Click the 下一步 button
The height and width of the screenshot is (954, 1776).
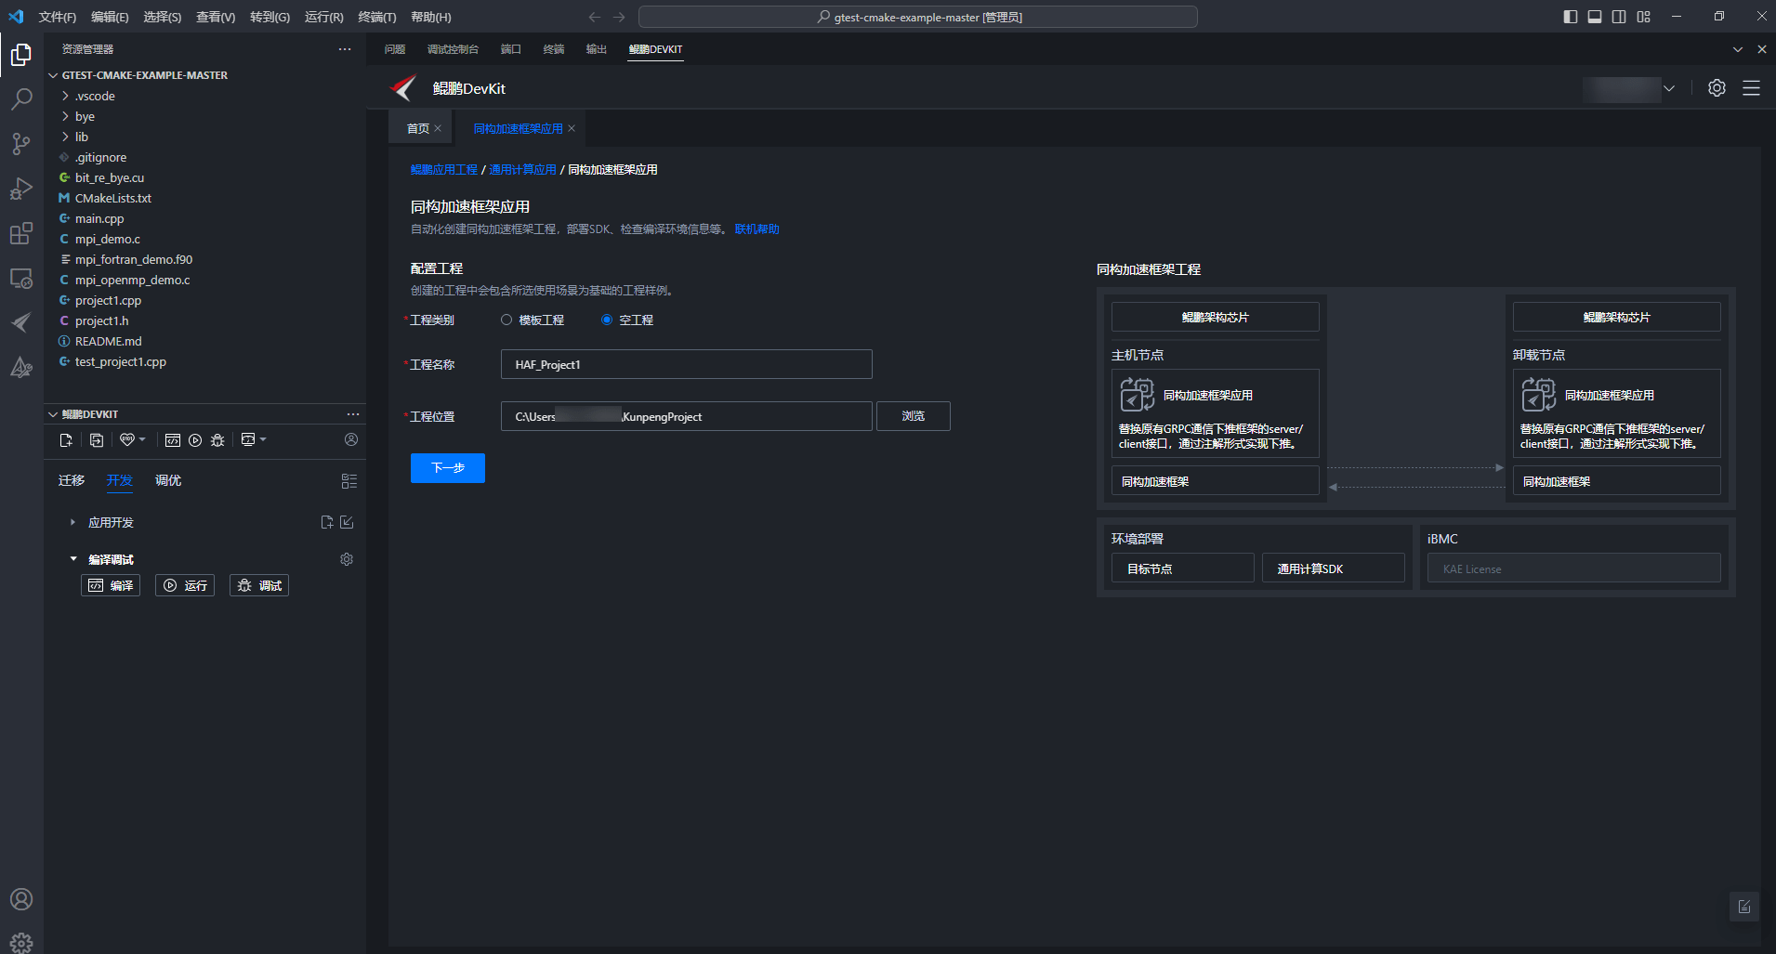click(448, 468)
